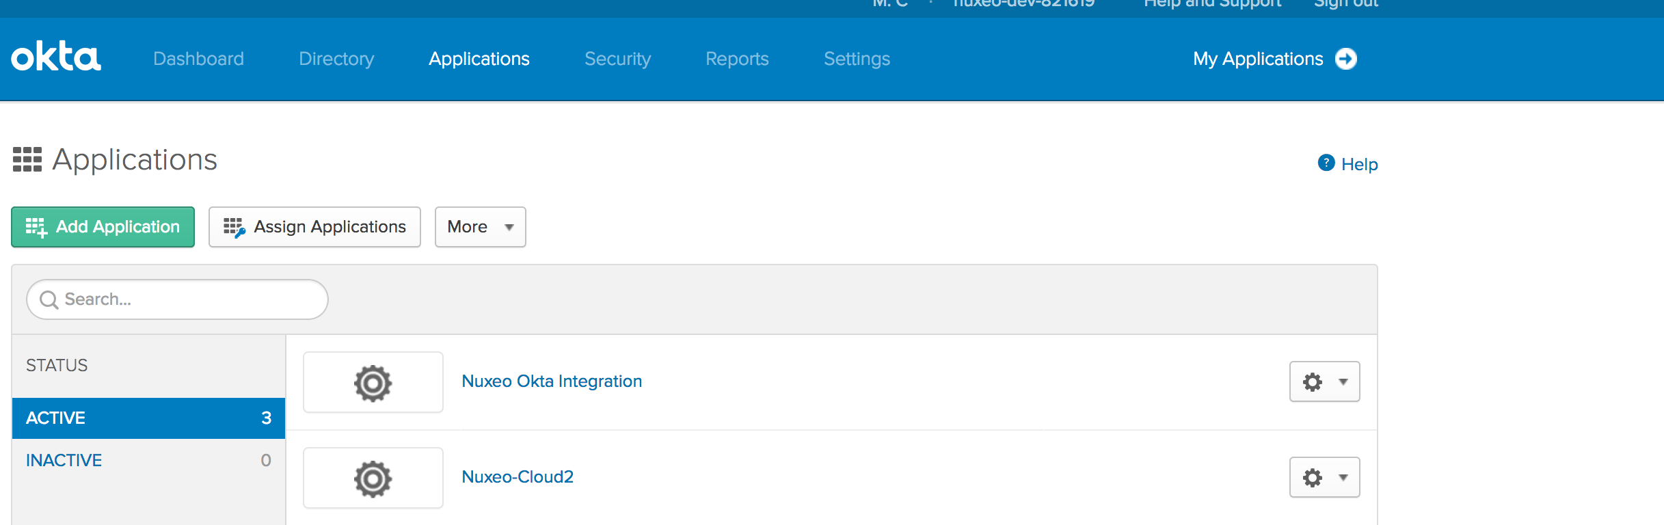Open the Security menu

[617, 59]
